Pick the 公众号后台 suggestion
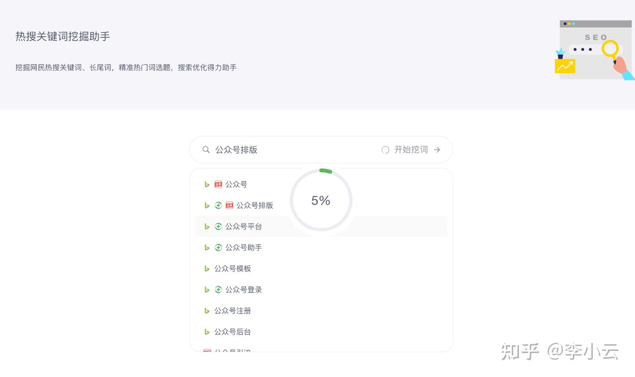This screenshot has width=635, height=377. coord(232,332)
